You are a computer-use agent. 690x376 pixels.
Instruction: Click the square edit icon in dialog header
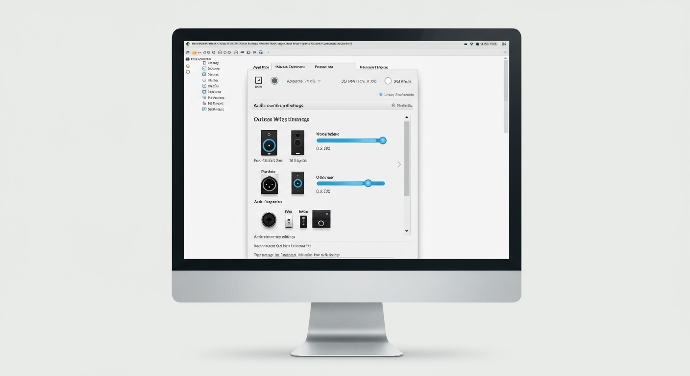click(258, 81)
